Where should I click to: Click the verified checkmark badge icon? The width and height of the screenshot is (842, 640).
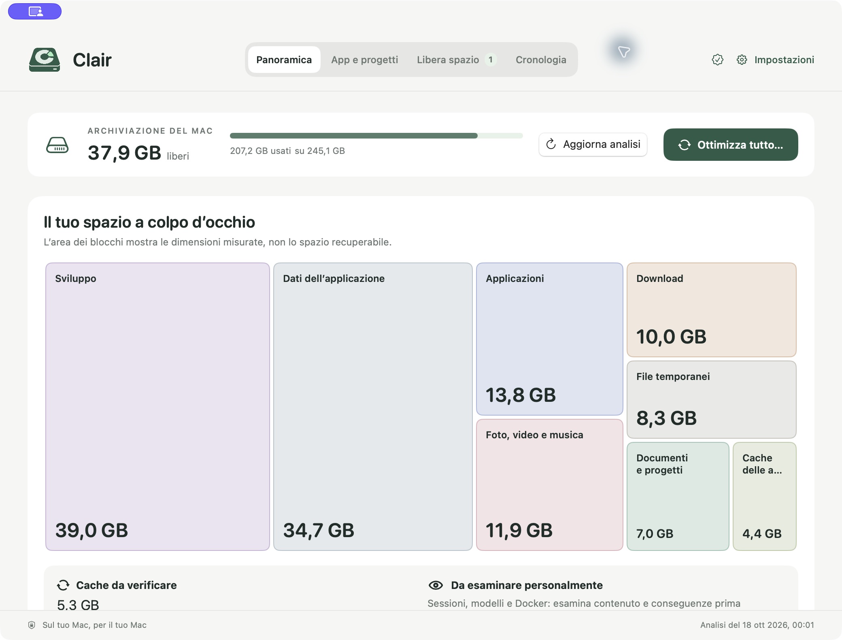pos(717,60)
